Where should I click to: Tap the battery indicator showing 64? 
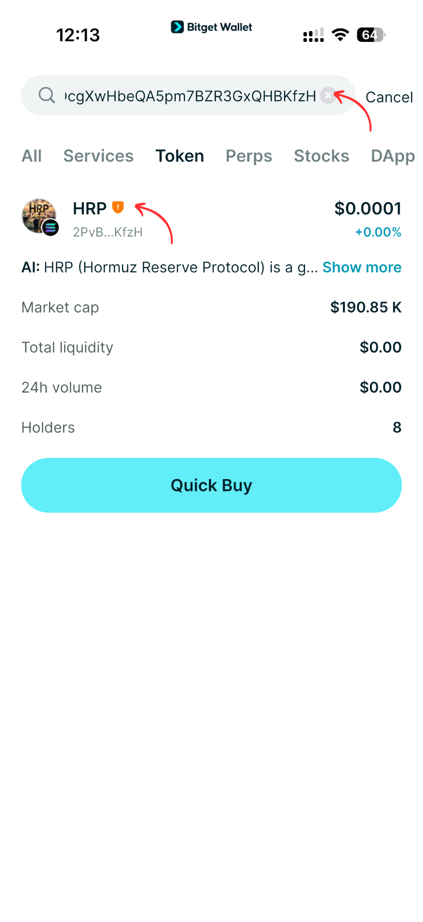370,34
